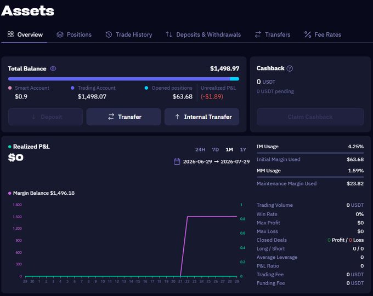The image size is (373, 296).
Task: Open the Overview tab
Action: (25, 34)
